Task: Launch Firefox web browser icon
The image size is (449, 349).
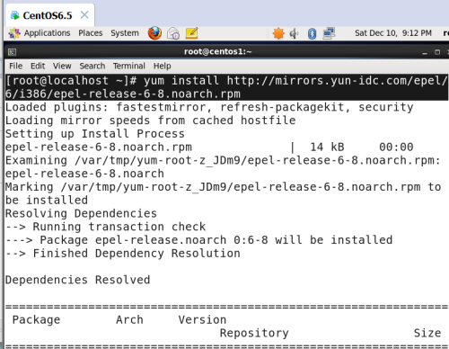Action: (154, 33)
